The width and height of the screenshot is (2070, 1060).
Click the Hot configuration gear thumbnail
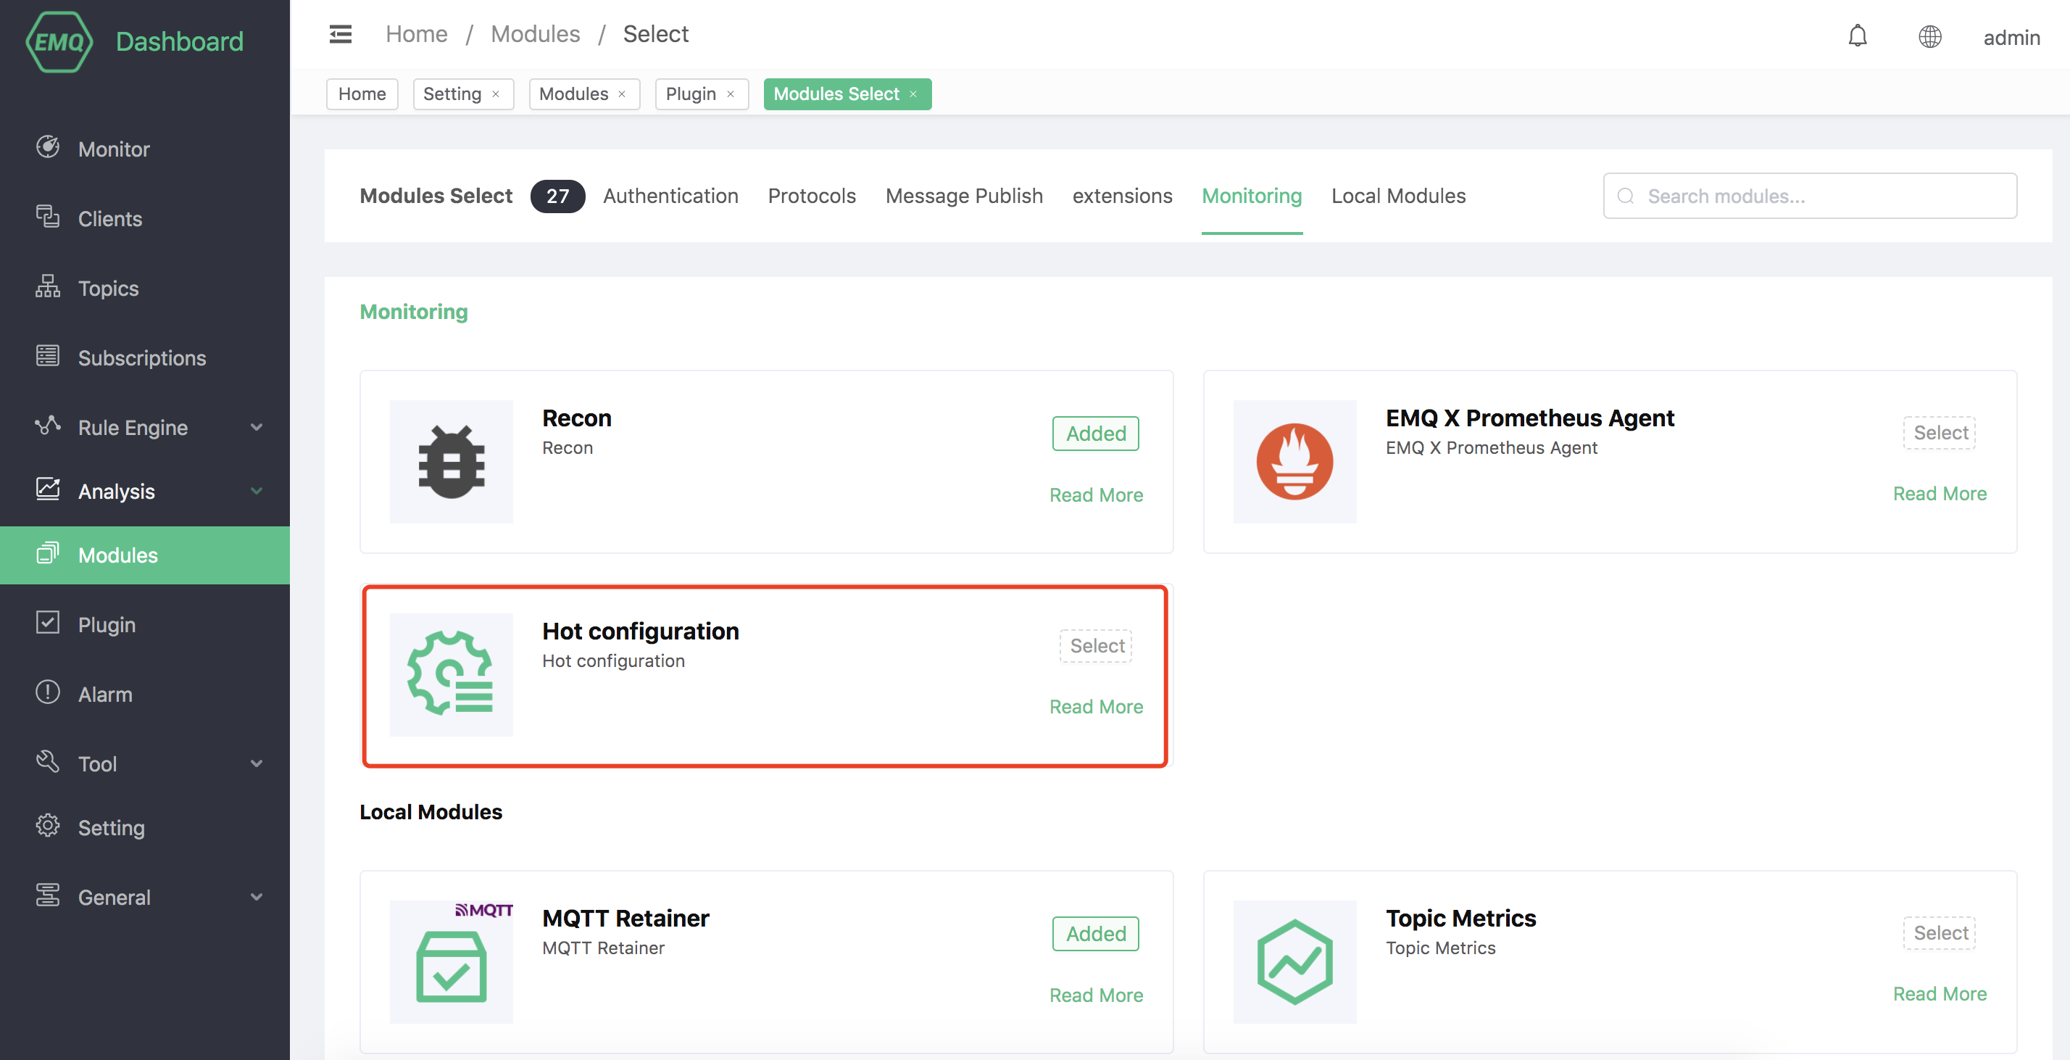click(451, 675)
